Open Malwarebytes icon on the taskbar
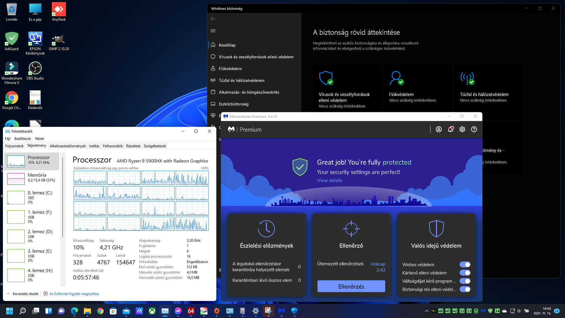Image resolution: width=565 pixels, height=318 pixels. [x=282, y=311]
